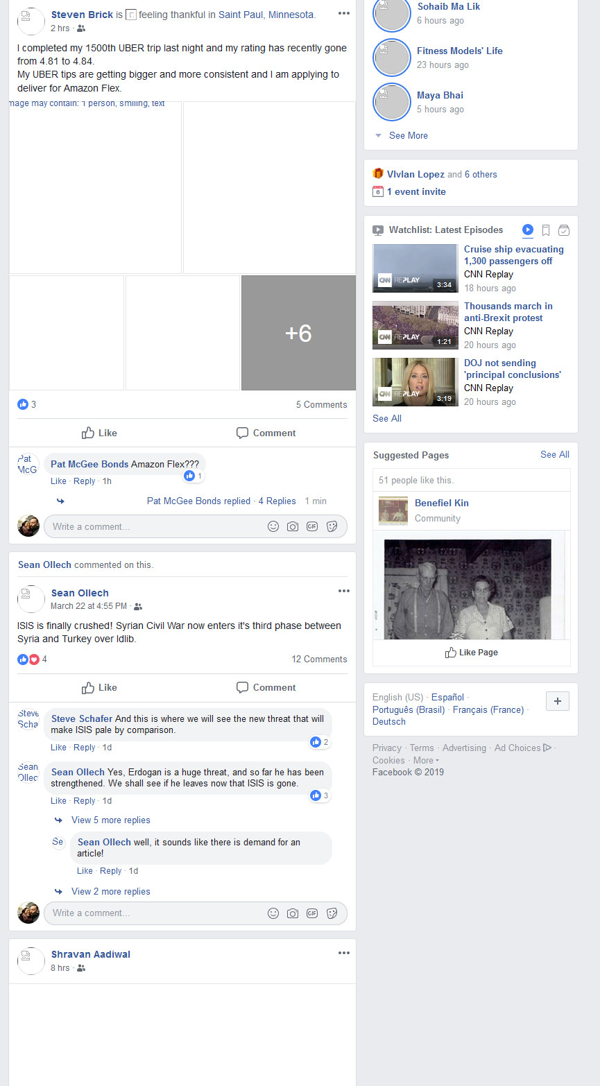Like Page for Benefiel Kin
Viewport: 600px width, 1086px height.
(472, 652)
